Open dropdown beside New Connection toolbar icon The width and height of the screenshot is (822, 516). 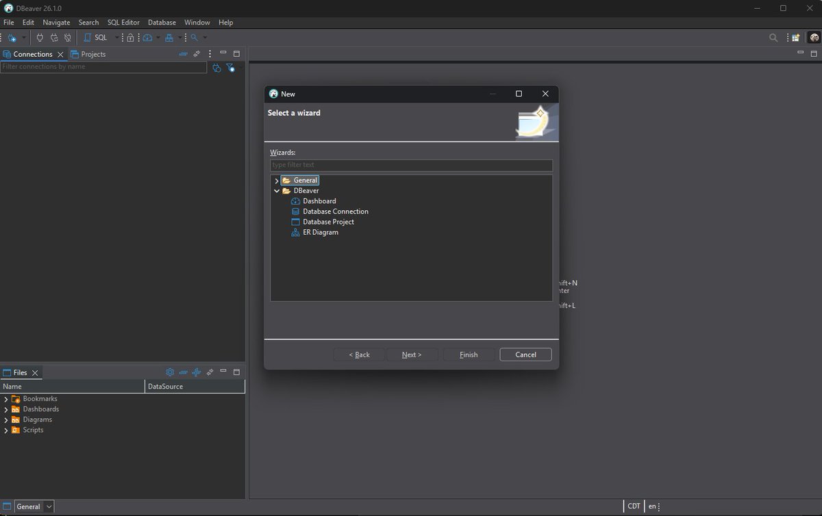point(24,38)
